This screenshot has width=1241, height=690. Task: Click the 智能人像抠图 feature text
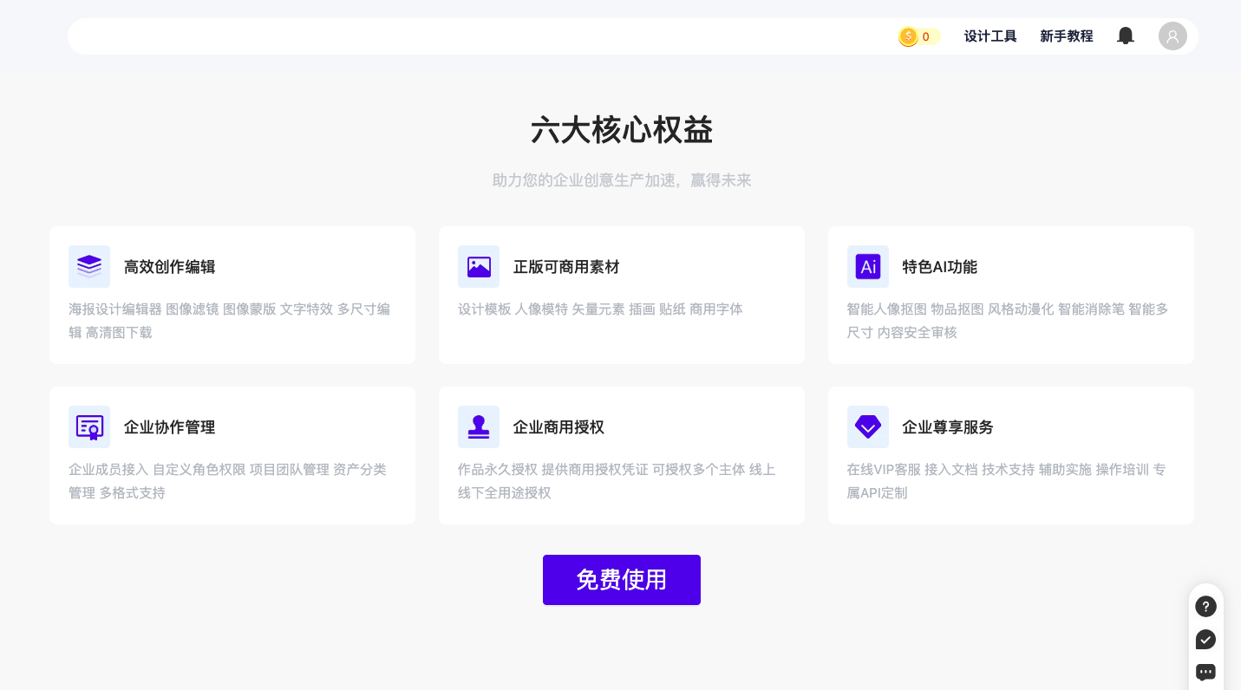(885, 309)
